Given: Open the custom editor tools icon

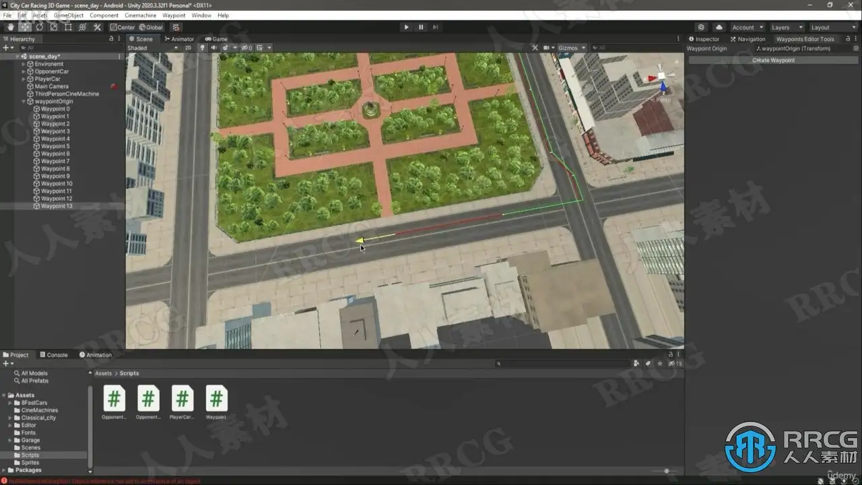Looking at the screenshot, I should (97, 27).
